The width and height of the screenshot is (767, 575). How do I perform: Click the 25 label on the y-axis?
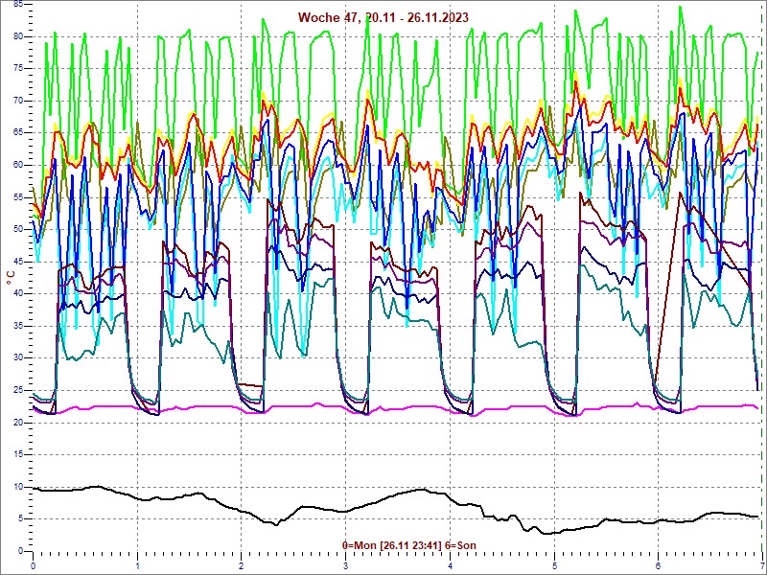point(17,390)
